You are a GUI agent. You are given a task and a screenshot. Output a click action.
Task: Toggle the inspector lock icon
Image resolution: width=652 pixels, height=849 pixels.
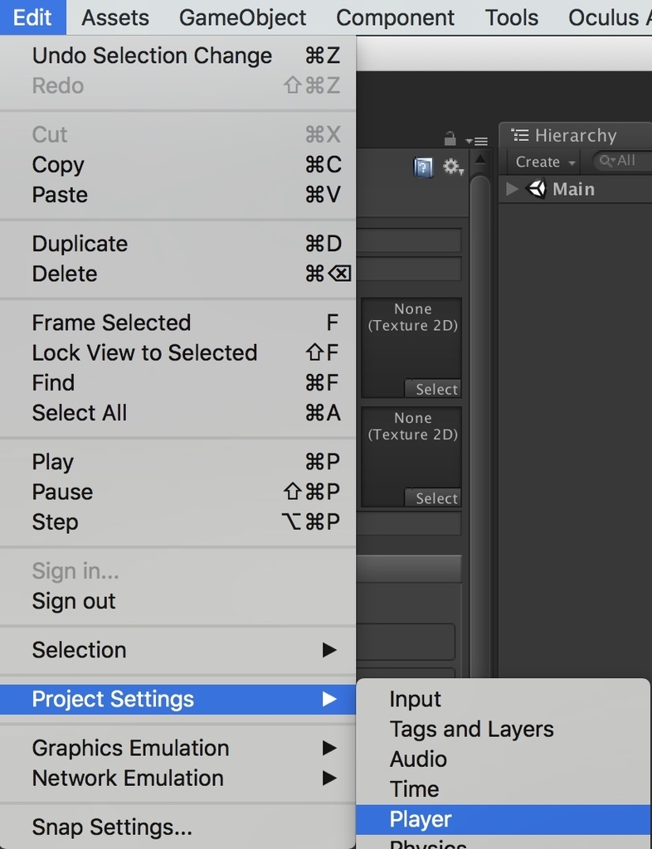(x=450, y=138)
